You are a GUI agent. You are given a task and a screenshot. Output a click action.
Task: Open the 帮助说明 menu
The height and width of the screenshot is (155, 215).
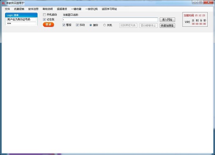[48, 9]
